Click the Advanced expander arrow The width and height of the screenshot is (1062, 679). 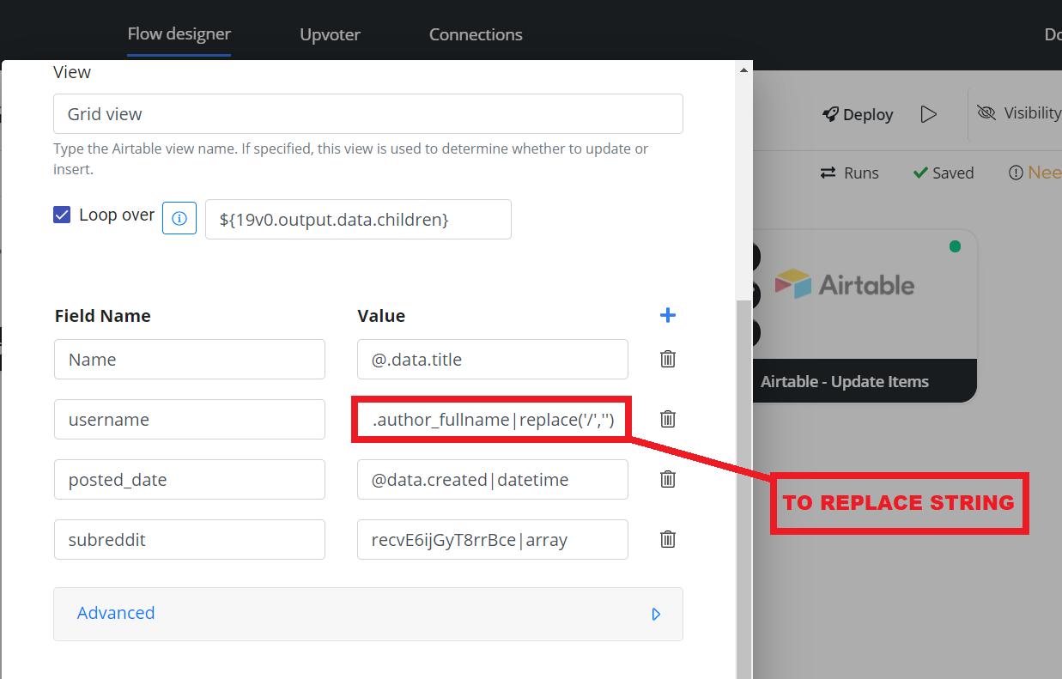tap(656, 614)
